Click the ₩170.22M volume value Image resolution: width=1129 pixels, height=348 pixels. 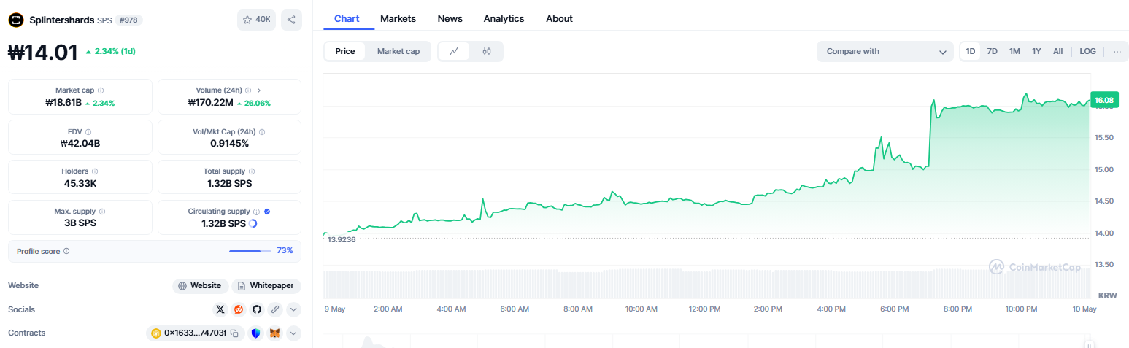210,103
